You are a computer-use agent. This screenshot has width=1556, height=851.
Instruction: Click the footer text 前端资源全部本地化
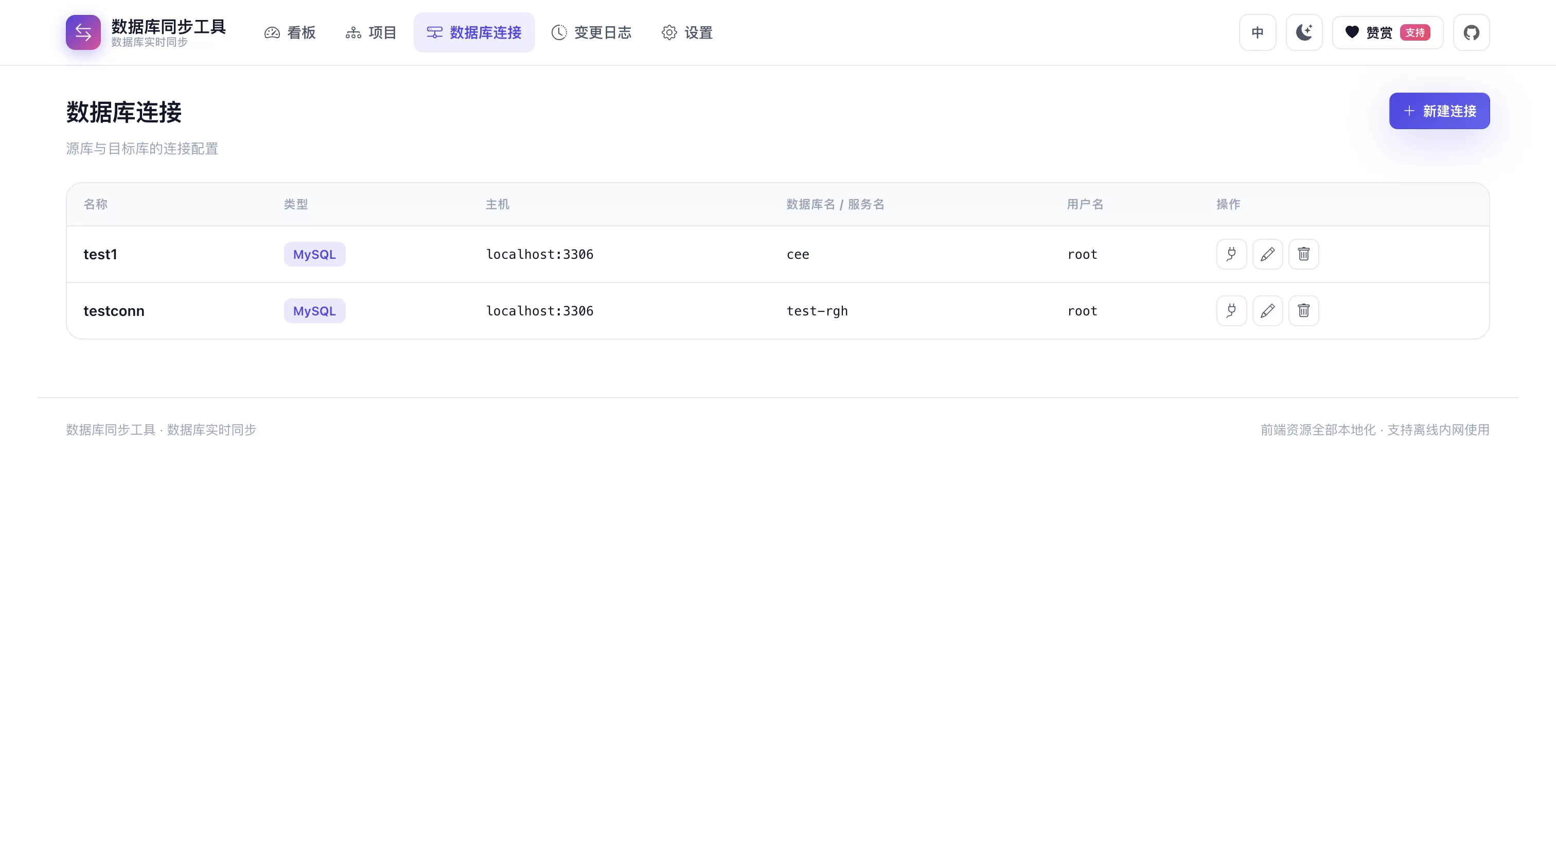(x=1318, y=430)
